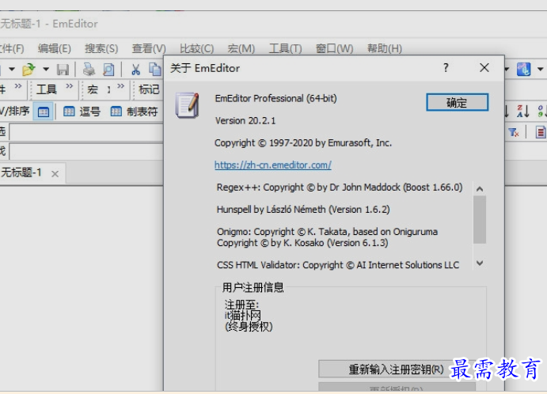Click the red document icon at right

pos(540,132)
